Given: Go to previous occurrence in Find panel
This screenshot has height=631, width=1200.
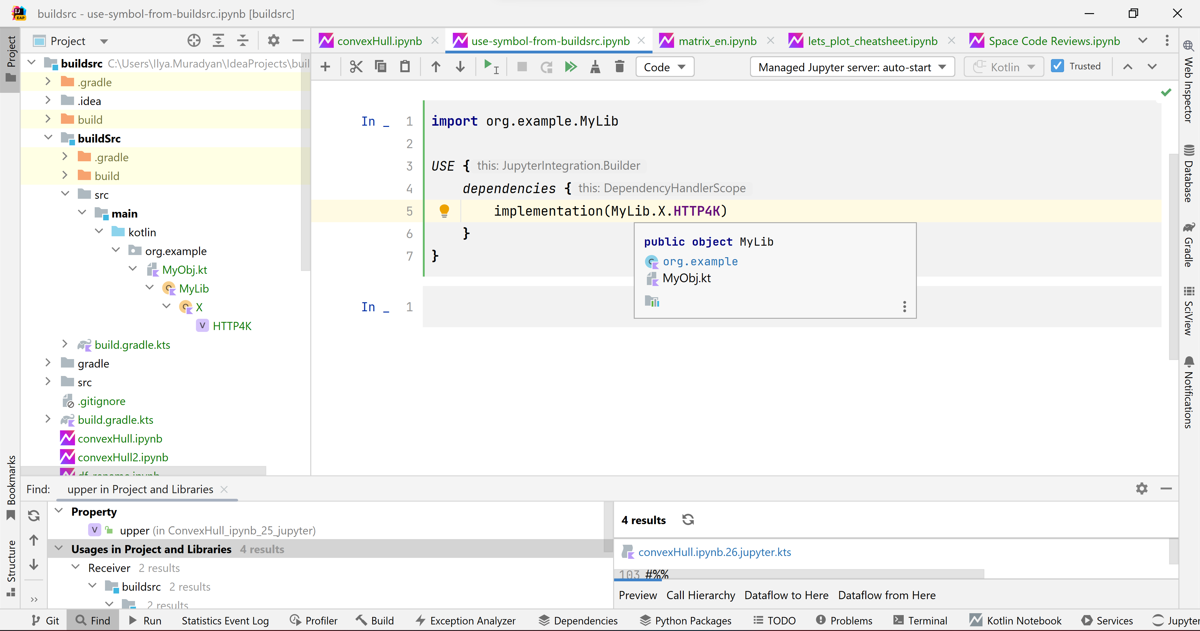Looking at the screenshot, I should (x=33, y=540).
